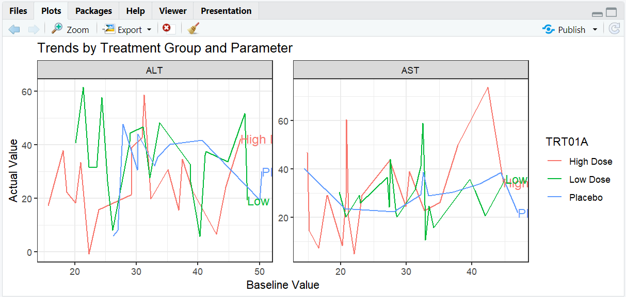Image resolution: width=626 pixels, height=297 pixels.
Task: Click the Zoom plot button
Action: (70, 29)
